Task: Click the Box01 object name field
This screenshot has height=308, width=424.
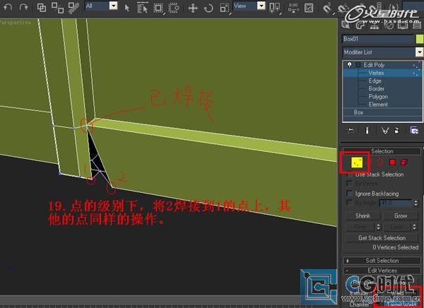Action: coord(378,39)
